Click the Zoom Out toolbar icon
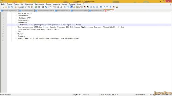The image size is (172, 96). (x=54, y=7)
